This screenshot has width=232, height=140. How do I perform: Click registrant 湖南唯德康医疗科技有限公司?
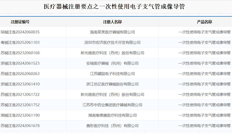tap(112, 115)
